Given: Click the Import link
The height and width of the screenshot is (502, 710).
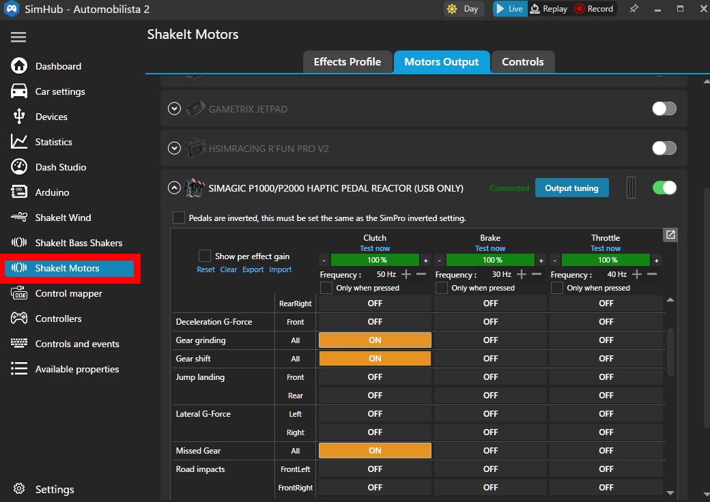Looking at the screenshot, I should [281, 269].
